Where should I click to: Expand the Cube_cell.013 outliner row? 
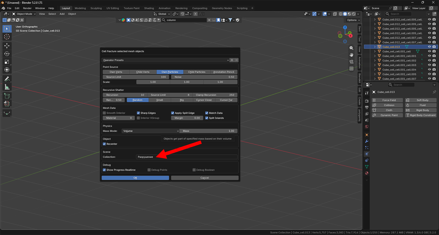pos(375,47)
